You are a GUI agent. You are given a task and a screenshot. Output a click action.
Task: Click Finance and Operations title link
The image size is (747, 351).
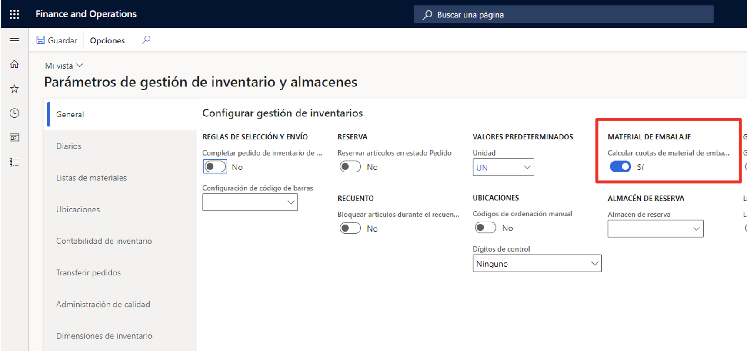point(86,14)
